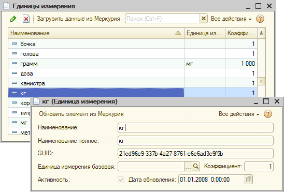This screenshot has width=284, height=192.
Task: Open Все действия dropdown in list window
Action: [x=231, y=19]
